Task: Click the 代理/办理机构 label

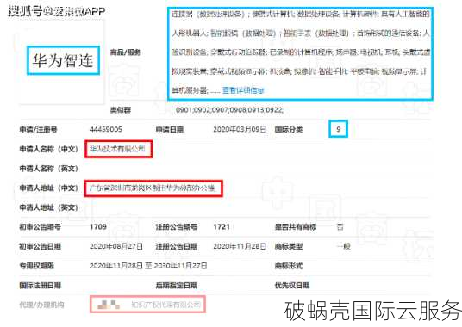Action: pyautogui.click(x=41, y=305)
